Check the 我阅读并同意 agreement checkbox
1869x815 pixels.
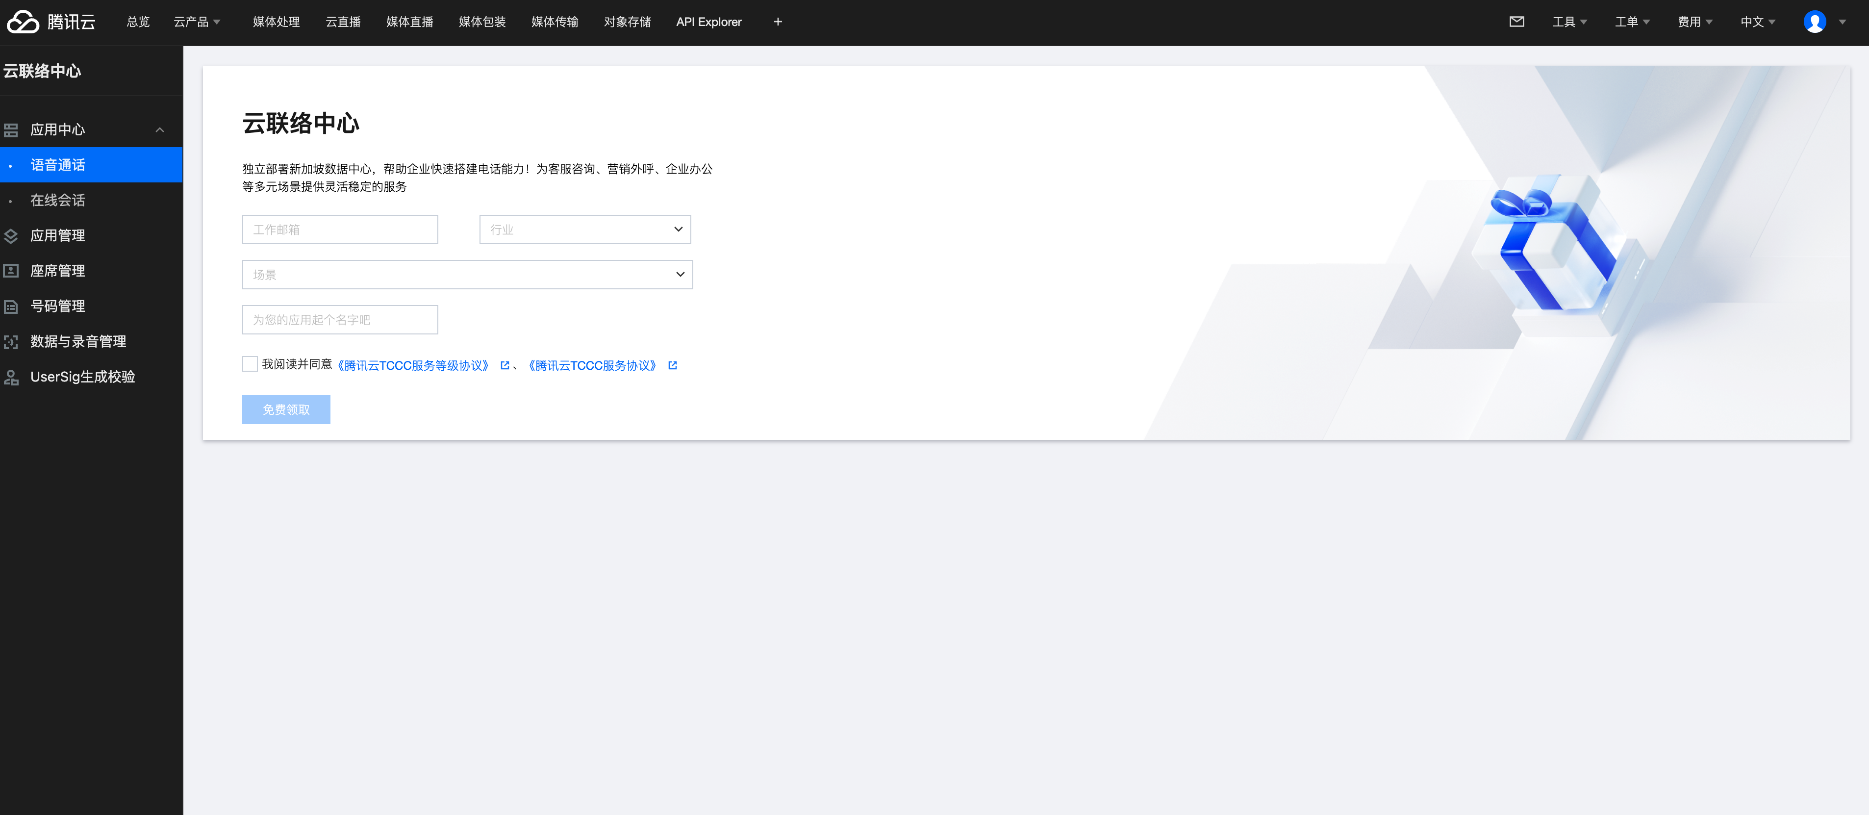pyautogui.click(x=250, y=364)
